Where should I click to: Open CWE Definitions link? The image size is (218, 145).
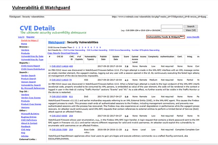tap(29, 120)
